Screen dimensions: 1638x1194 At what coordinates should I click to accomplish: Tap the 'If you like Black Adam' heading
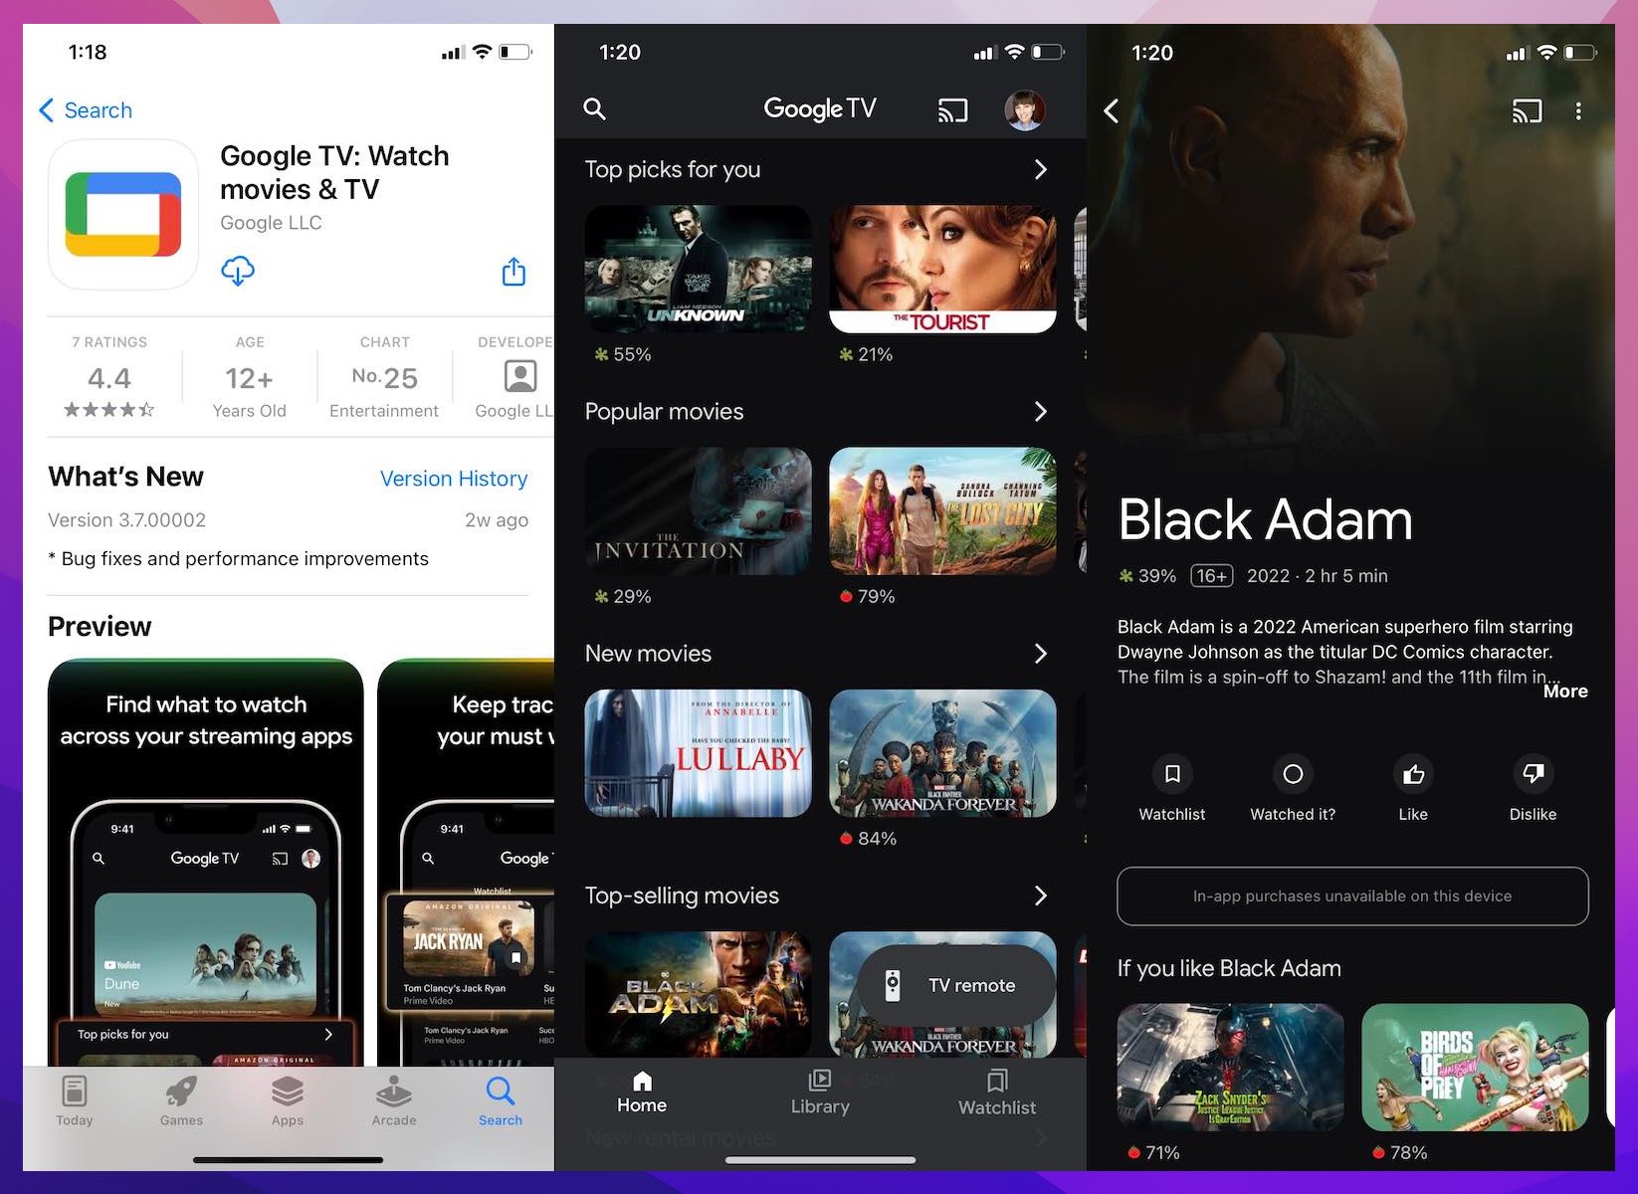pyautogui.click(x=1229, y=968)
